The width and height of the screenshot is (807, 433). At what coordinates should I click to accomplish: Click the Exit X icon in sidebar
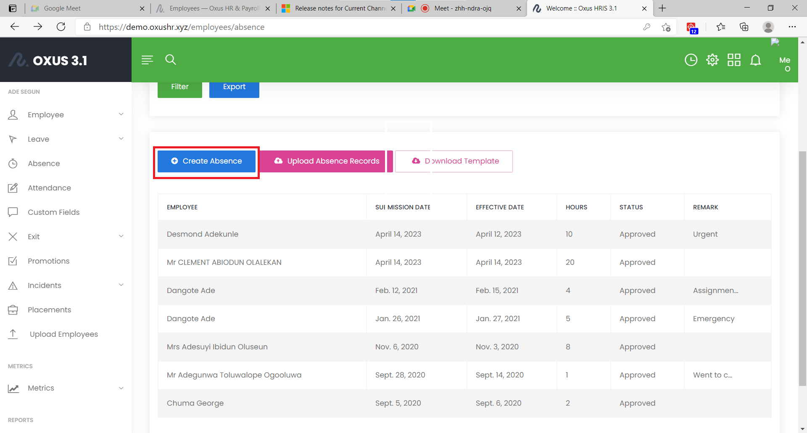(13, 237)
